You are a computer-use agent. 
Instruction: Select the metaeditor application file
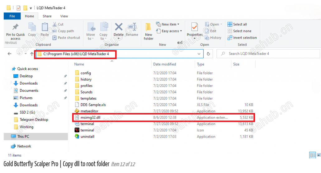click(87, 111)
